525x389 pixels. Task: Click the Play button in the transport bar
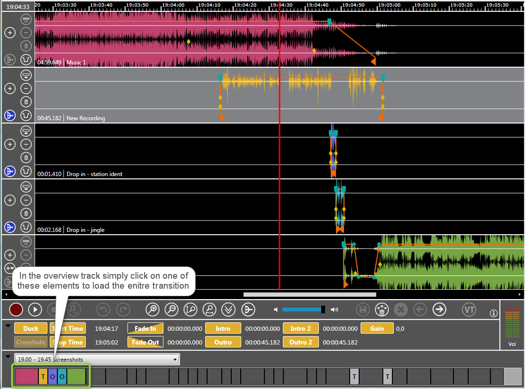click(35, 310)
